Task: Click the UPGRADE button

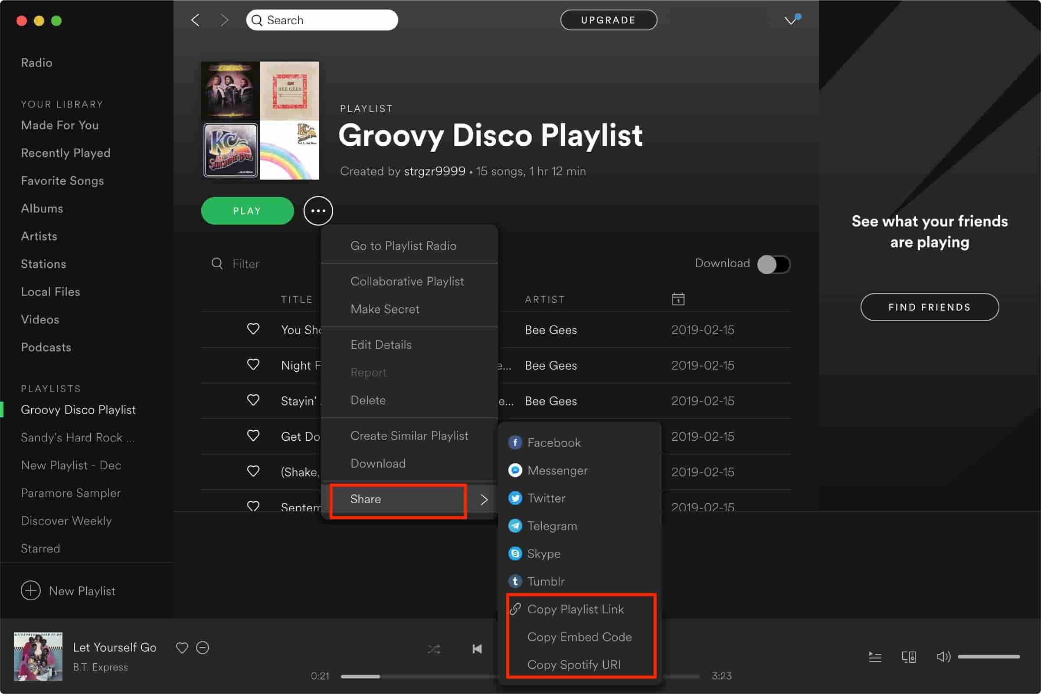Action: click(608, 20)
